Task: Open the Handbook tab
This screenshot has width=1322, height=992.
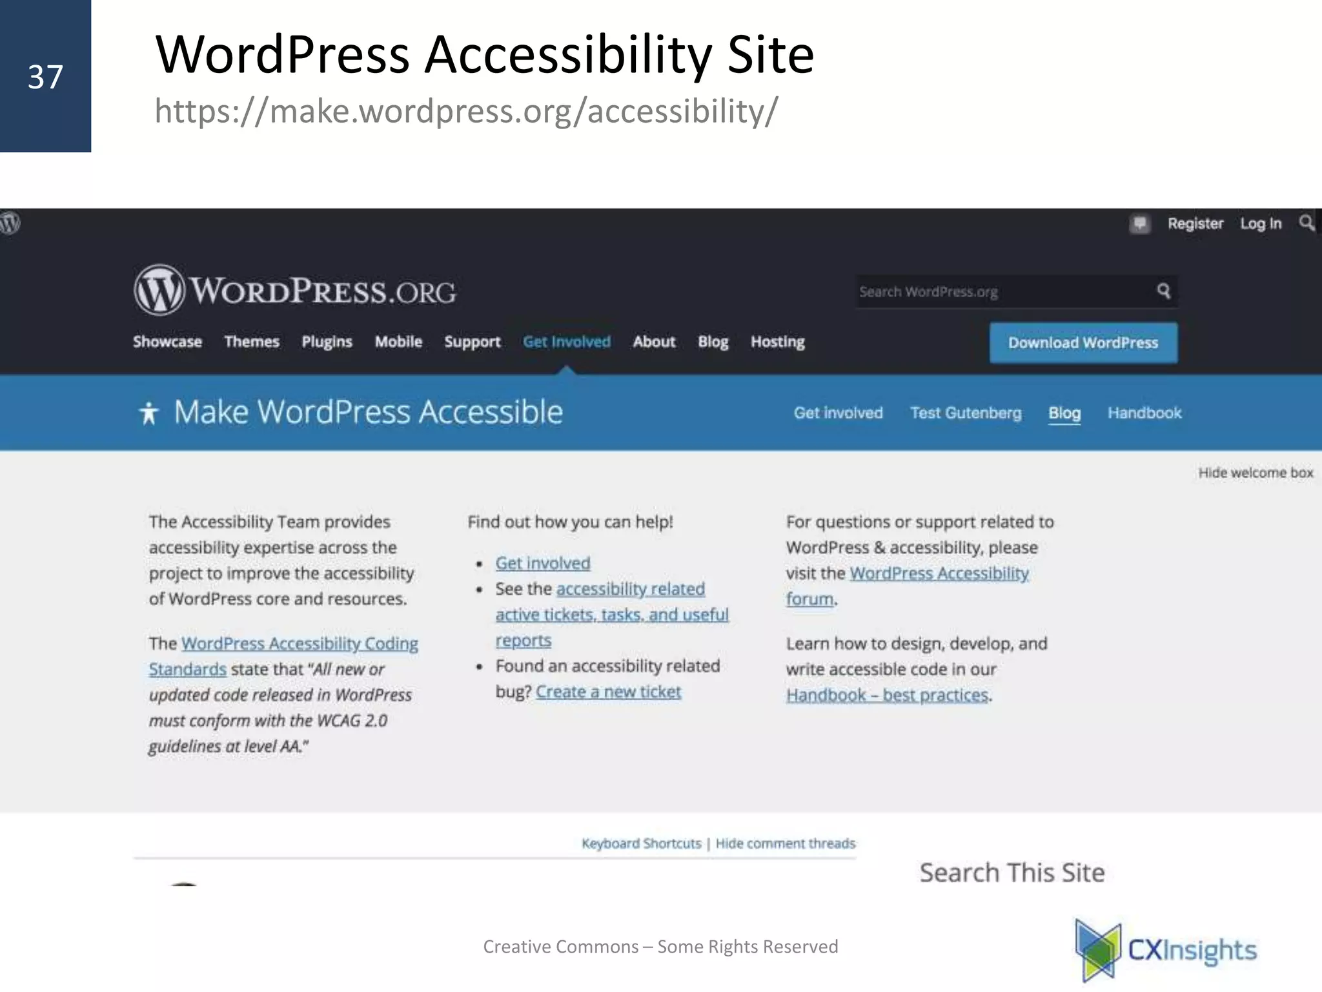Action: 1144,413
